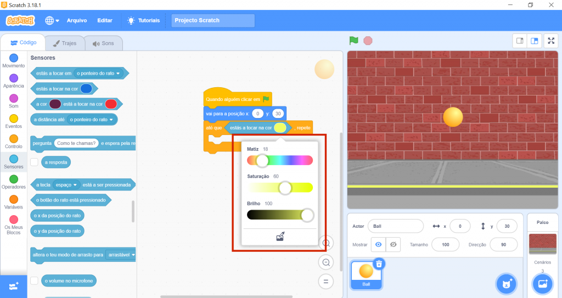The width and height of the screenshot is (562, 298).
Task: Open the choose sprite button
Action: click(507, 284)
